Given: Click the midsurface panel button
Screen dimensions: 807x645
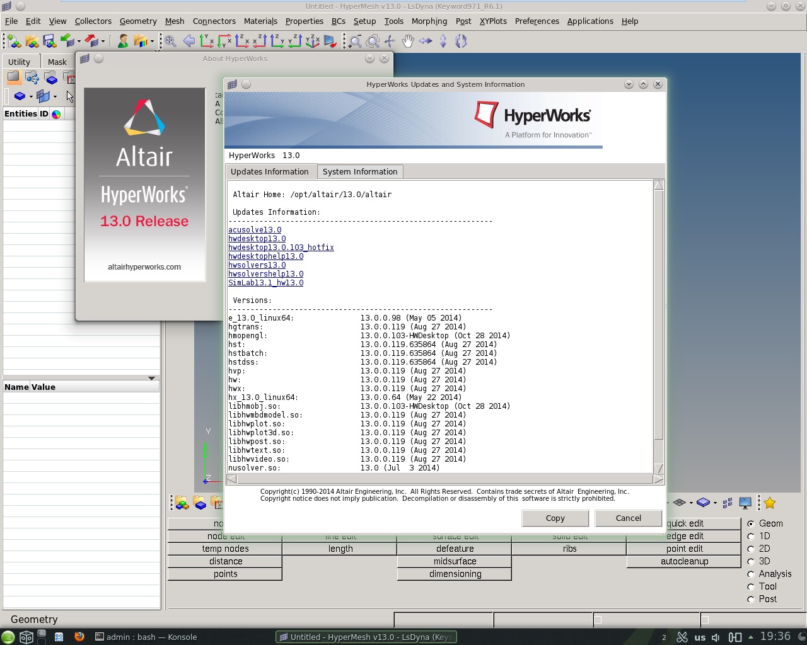Looking at the screenshot, I should pos(455,561).
